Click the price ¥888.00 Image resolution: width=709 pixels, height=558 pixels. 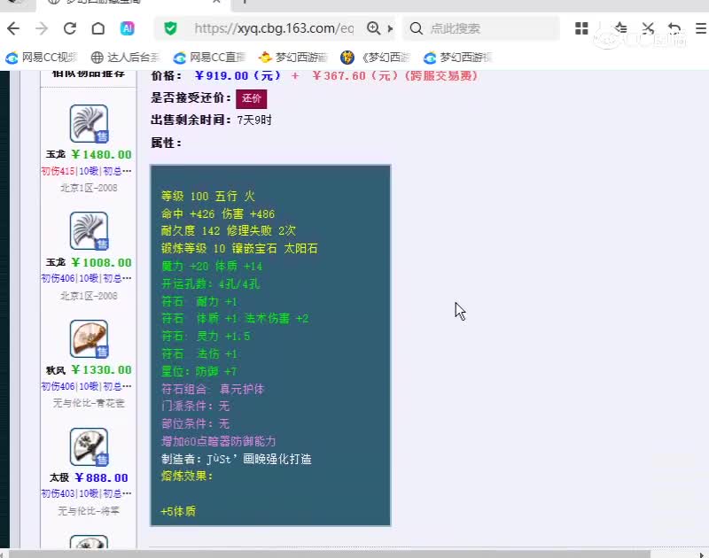pos(101,477)
